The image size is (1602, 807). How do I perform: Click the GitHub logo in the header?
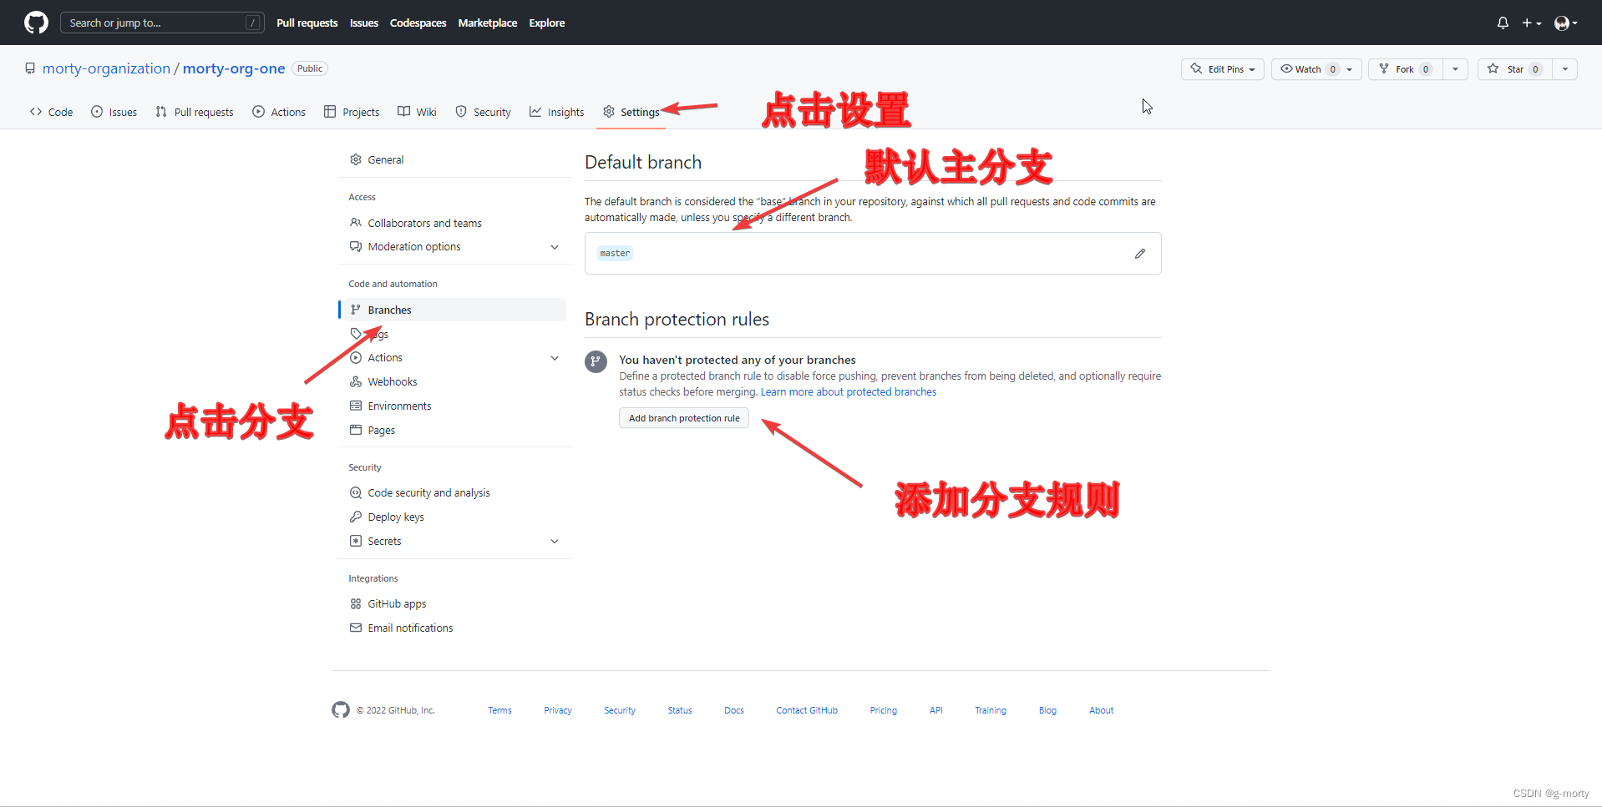(x=36, y=23)
